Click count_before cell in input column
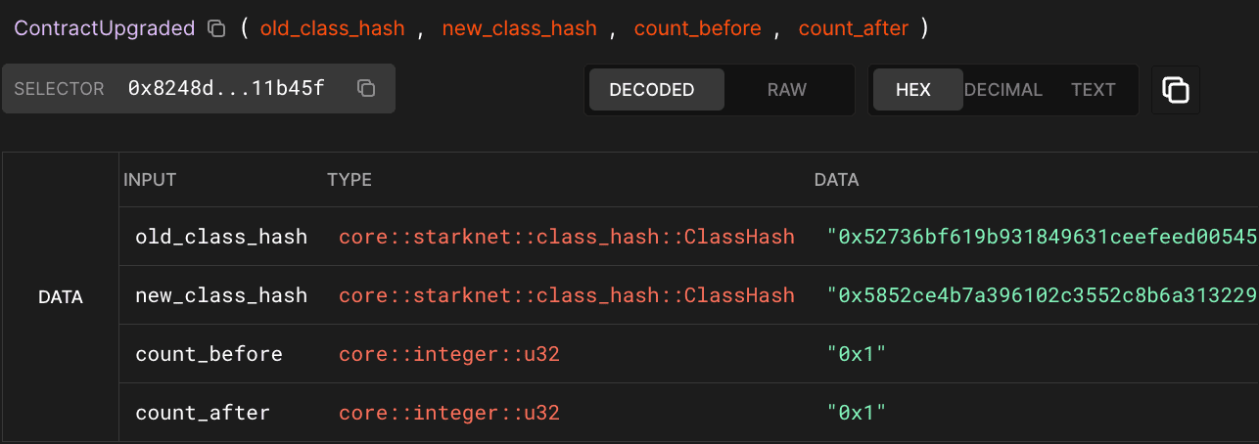 pyautogui.click(x=209, y=354)
